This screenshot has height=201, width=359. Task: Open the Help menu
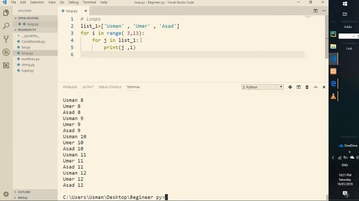(x=104, y=2)
